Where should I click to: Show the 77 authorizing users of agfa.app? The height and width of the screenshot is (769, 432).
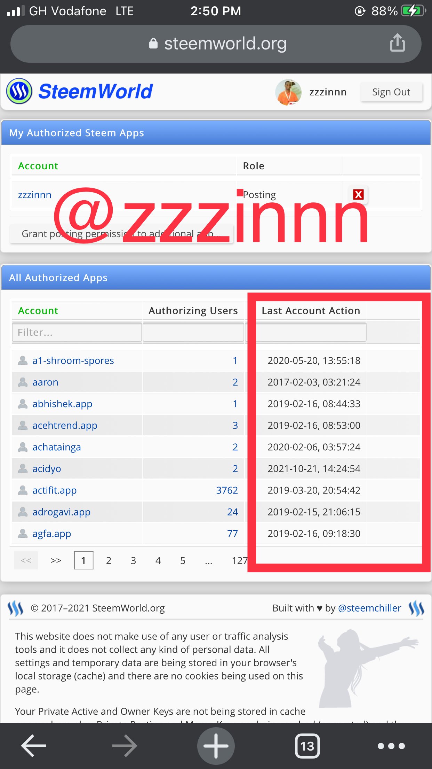pyautogui.click(x=232, y=533)
